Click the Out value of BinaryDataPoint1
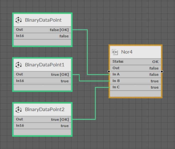The image size is (175, 149). pyautogui.click(x=60, y=74)
